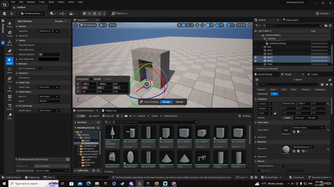
Task: Open Modeling Mode quick settings gear
Action: tap(67, 159)
